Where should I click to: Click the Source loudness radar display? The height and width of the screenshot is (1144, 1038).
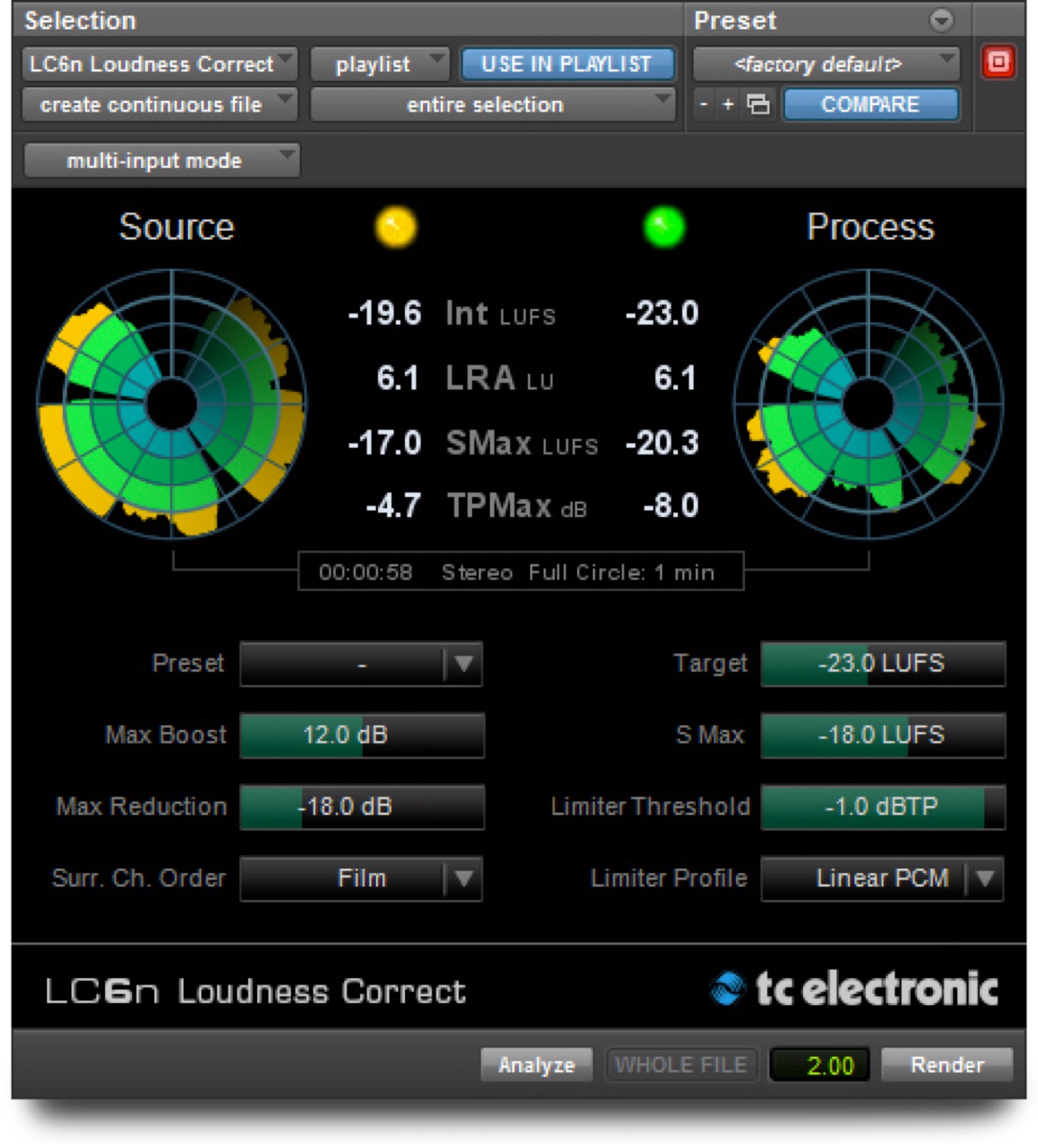pos(171,404)
